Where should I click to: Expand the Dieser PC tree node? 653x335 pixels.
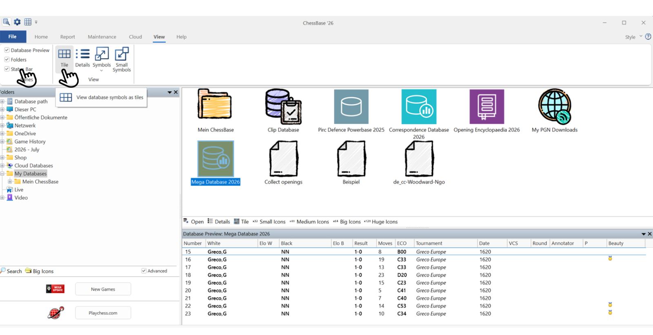(2, 109)
